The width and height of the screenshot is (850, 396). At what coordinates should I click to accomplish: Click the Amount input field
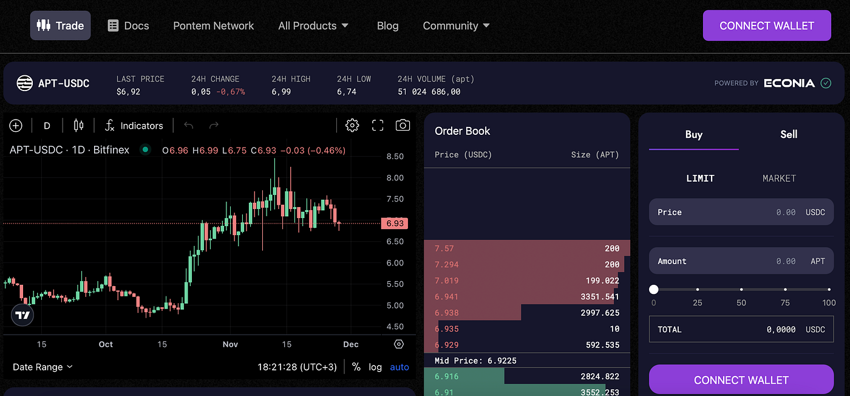[x=741, y=261]
